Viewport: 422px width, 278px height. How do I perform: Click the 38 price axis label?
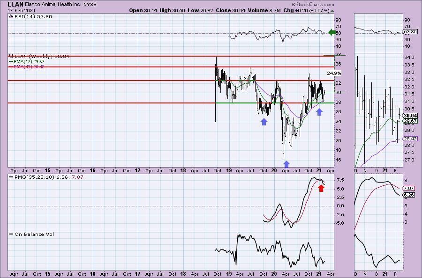pos(338,55)
